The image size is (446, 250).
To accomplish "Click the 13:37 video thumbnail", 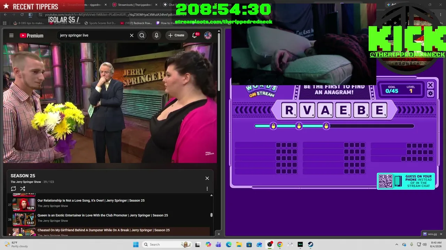I will 24,219.
